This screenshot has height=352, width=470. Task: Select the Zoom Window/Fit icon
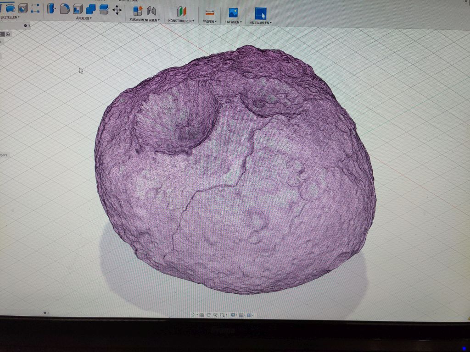223,315
